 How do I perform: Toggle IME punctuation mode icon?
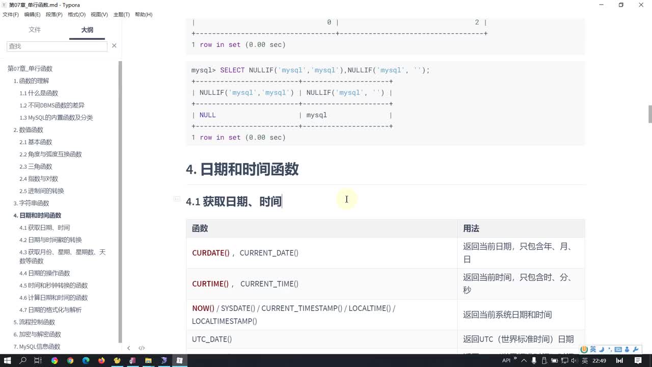[610, 350]
